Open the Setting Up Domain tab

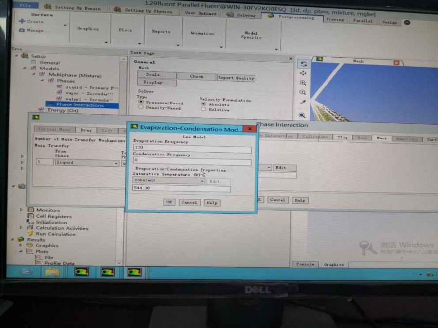tap(73, 8)
